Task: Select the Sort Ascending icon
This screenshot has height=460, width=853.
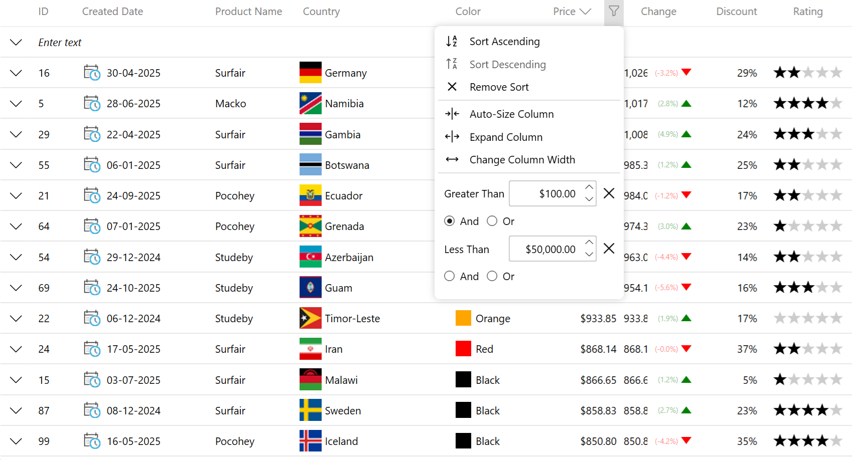Action: (451, 41)
